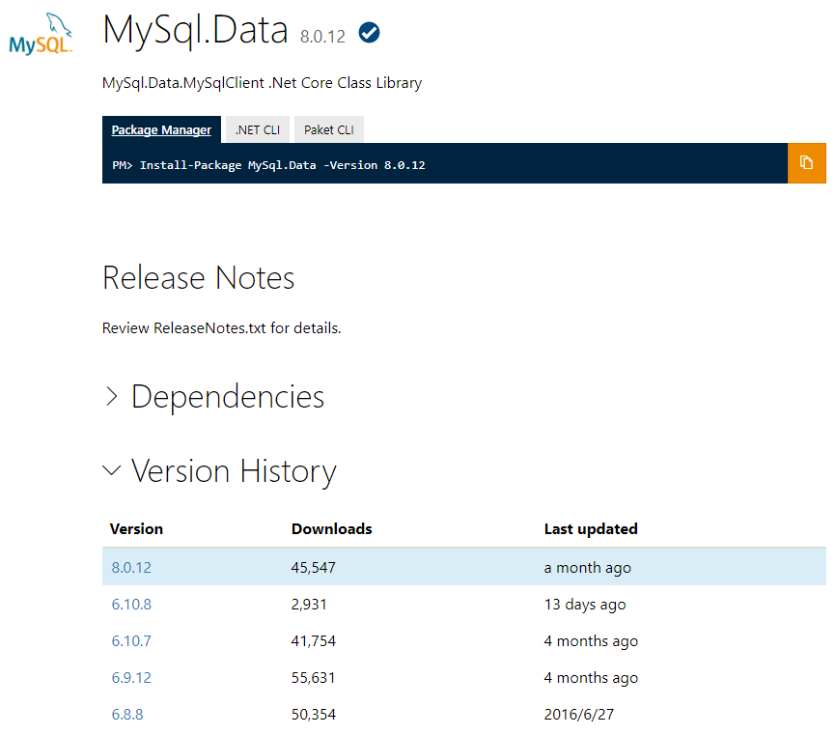
Task: Click the MySQL dolphin logo
Action: coord(41,35)
